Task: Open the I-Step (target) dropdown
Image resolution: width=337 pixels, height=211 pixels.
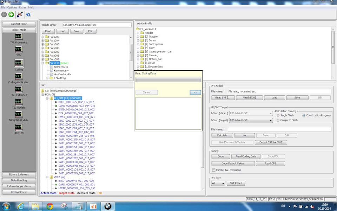Action: coord(271,120)
